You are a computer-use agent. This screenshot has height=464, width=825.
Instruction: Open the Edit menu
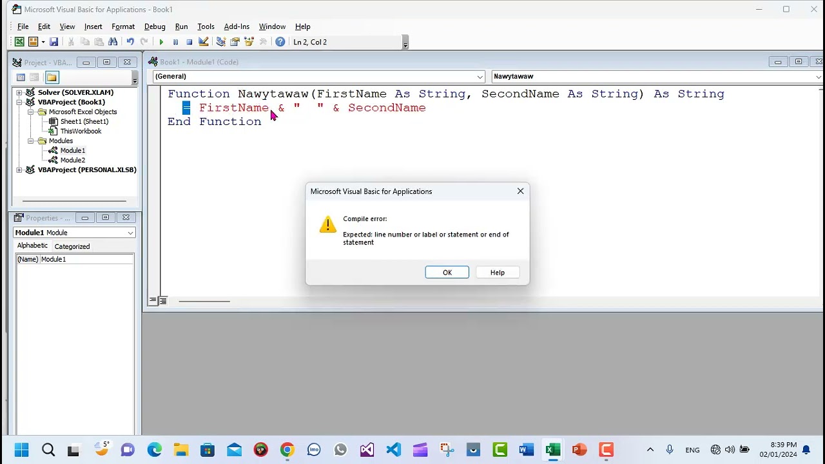coord(44,26)
